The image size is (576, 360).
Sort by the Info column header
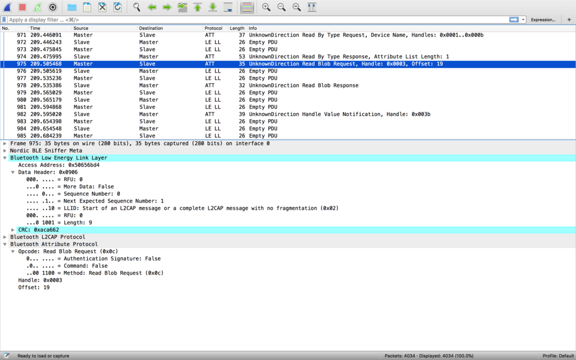pos(411,28)
